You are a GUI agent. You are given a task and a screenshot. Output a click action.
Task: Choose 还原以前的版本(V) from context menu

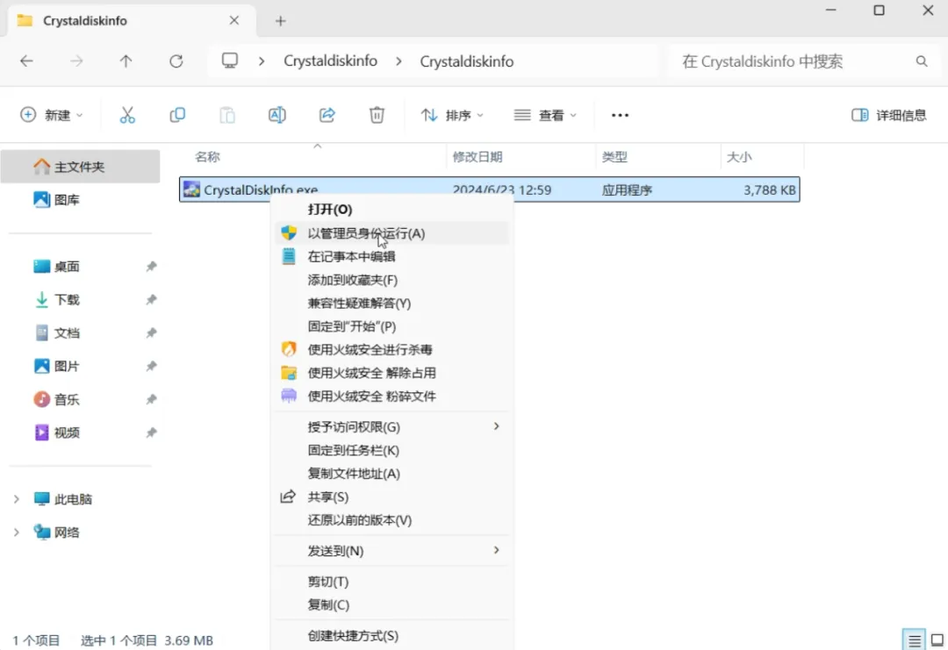pyautogui.click(x=391, y=520)
